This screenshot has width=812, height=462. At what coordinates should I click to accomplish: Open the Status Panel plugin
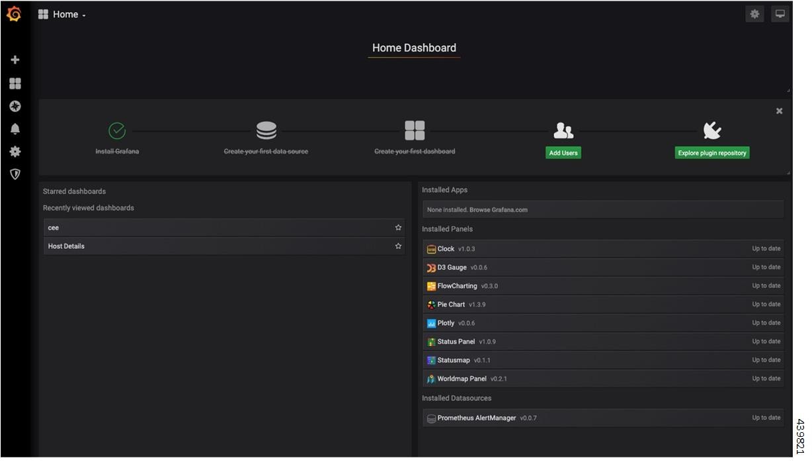tap(603, 342)
